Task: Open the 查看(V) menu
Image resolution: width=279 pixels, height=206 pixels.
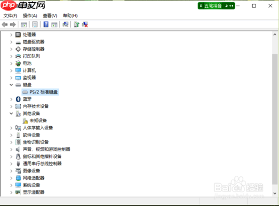Action: coord(50,16)
